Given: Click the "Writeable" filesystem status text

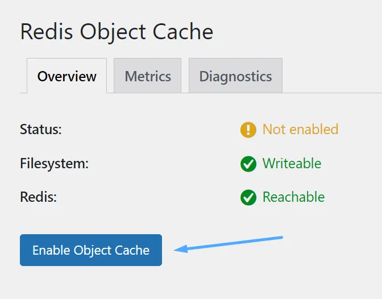Looking at the screenshot, I should pyautogui.click(x=292, y=164).
